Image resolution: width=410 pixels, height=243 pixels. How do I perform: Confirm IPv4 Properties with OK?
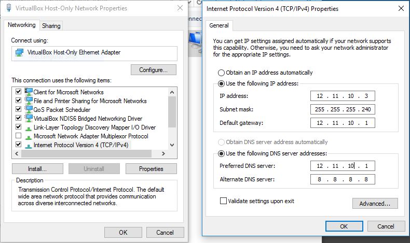coord(344,226)
